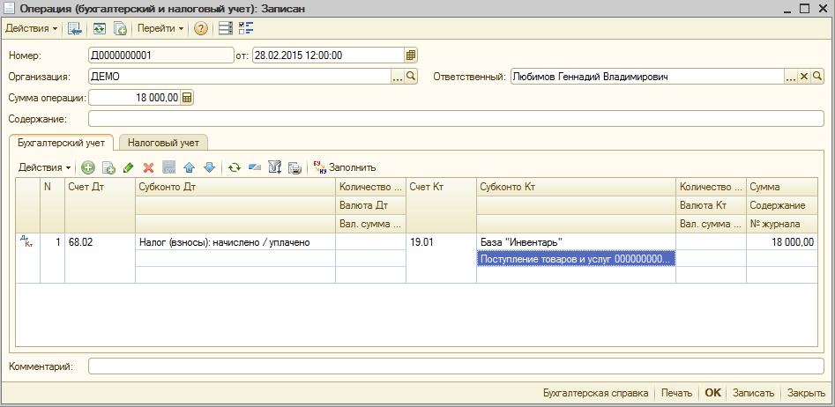Open Help with the question mark icon
835x407 pixels.
[x=201, y=28]
